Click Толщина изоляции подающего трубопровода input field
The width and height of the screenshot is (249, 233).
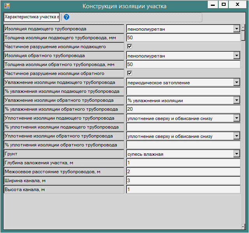point(183,38)
